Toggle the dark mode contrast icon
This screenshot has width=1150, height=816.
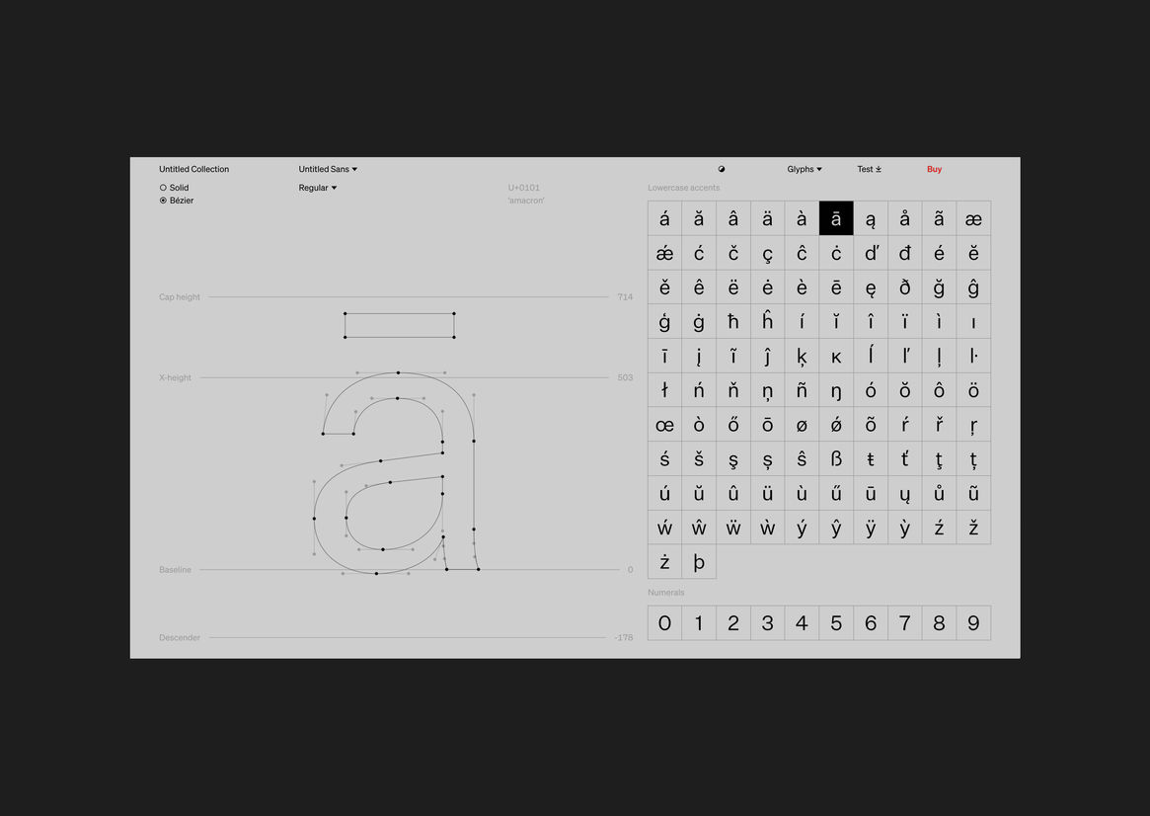click(722, 169)
